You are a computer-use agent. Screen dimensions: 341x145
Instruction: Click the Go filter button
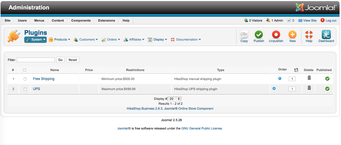pyautogui.click(x=60, y=60)
